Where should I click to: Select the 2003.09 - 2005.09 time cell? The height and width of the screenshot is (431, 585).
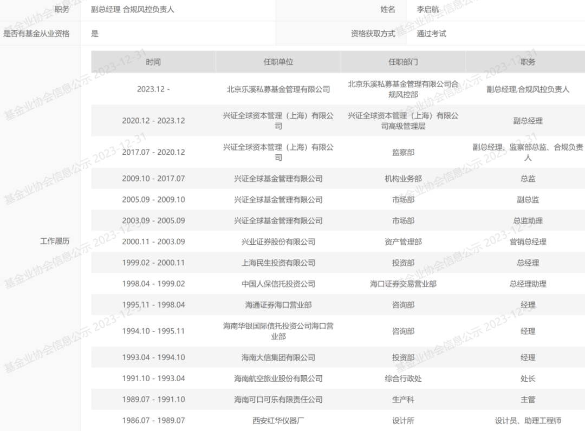coord(153,221)
